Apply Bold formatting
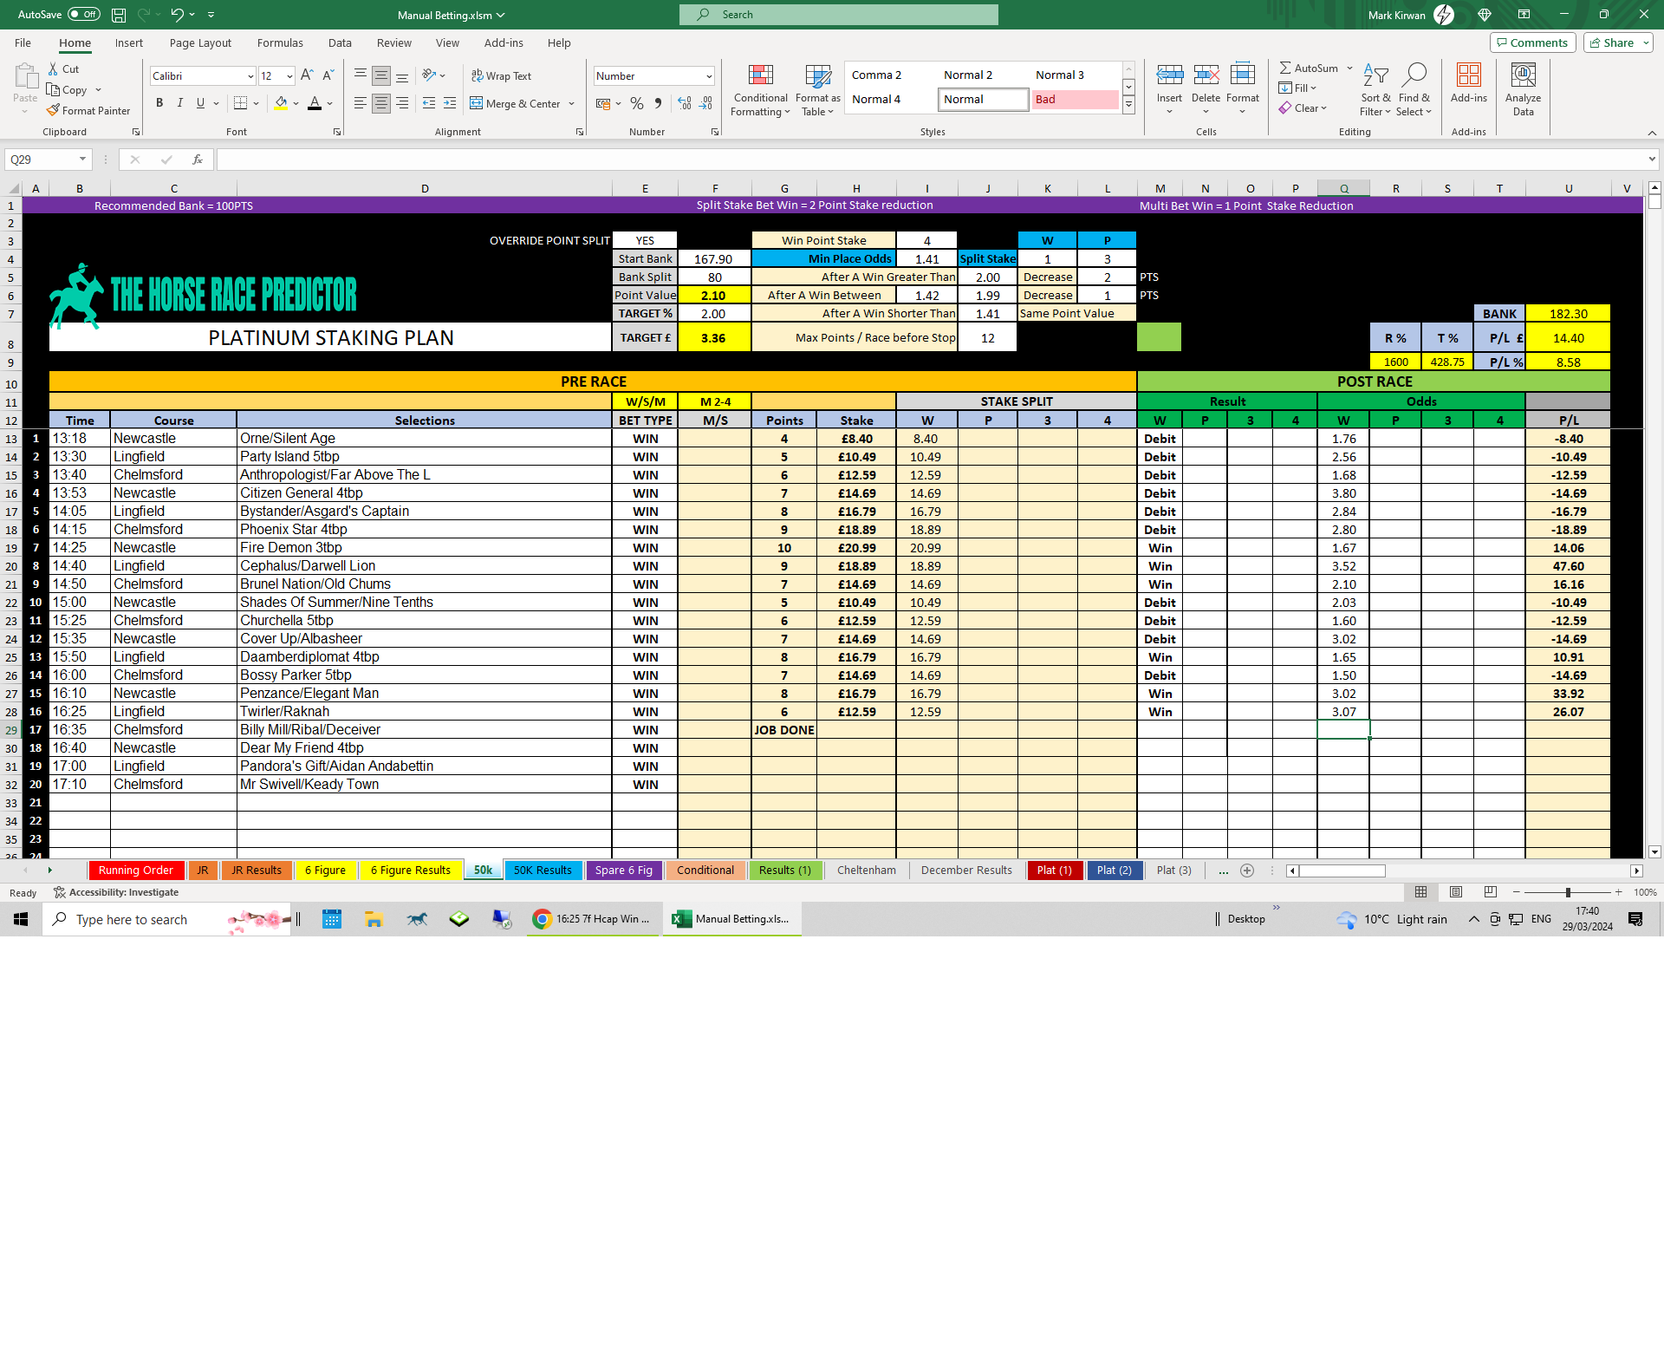This screenshot has height=1363, width=1664. coord(159,103)
